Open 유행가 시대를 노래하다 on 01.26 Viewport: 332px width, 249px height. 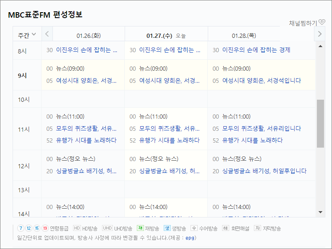(86, 140)
